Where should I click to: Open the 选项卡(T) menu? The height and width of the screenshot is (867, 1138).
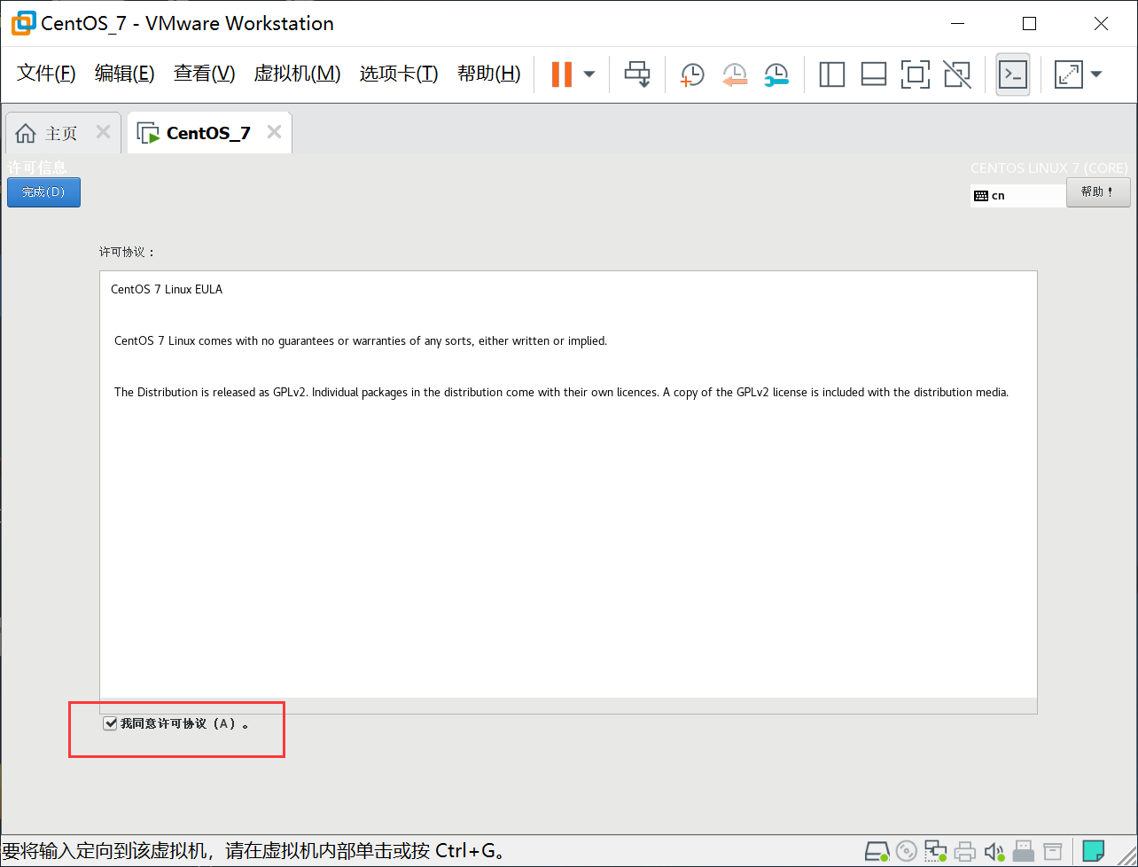pyautogui.click(x=399, y=74)
